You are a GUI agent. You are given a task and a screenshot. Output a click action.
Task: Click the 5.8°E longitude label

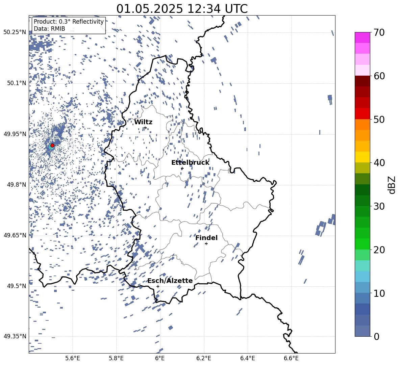116,358
